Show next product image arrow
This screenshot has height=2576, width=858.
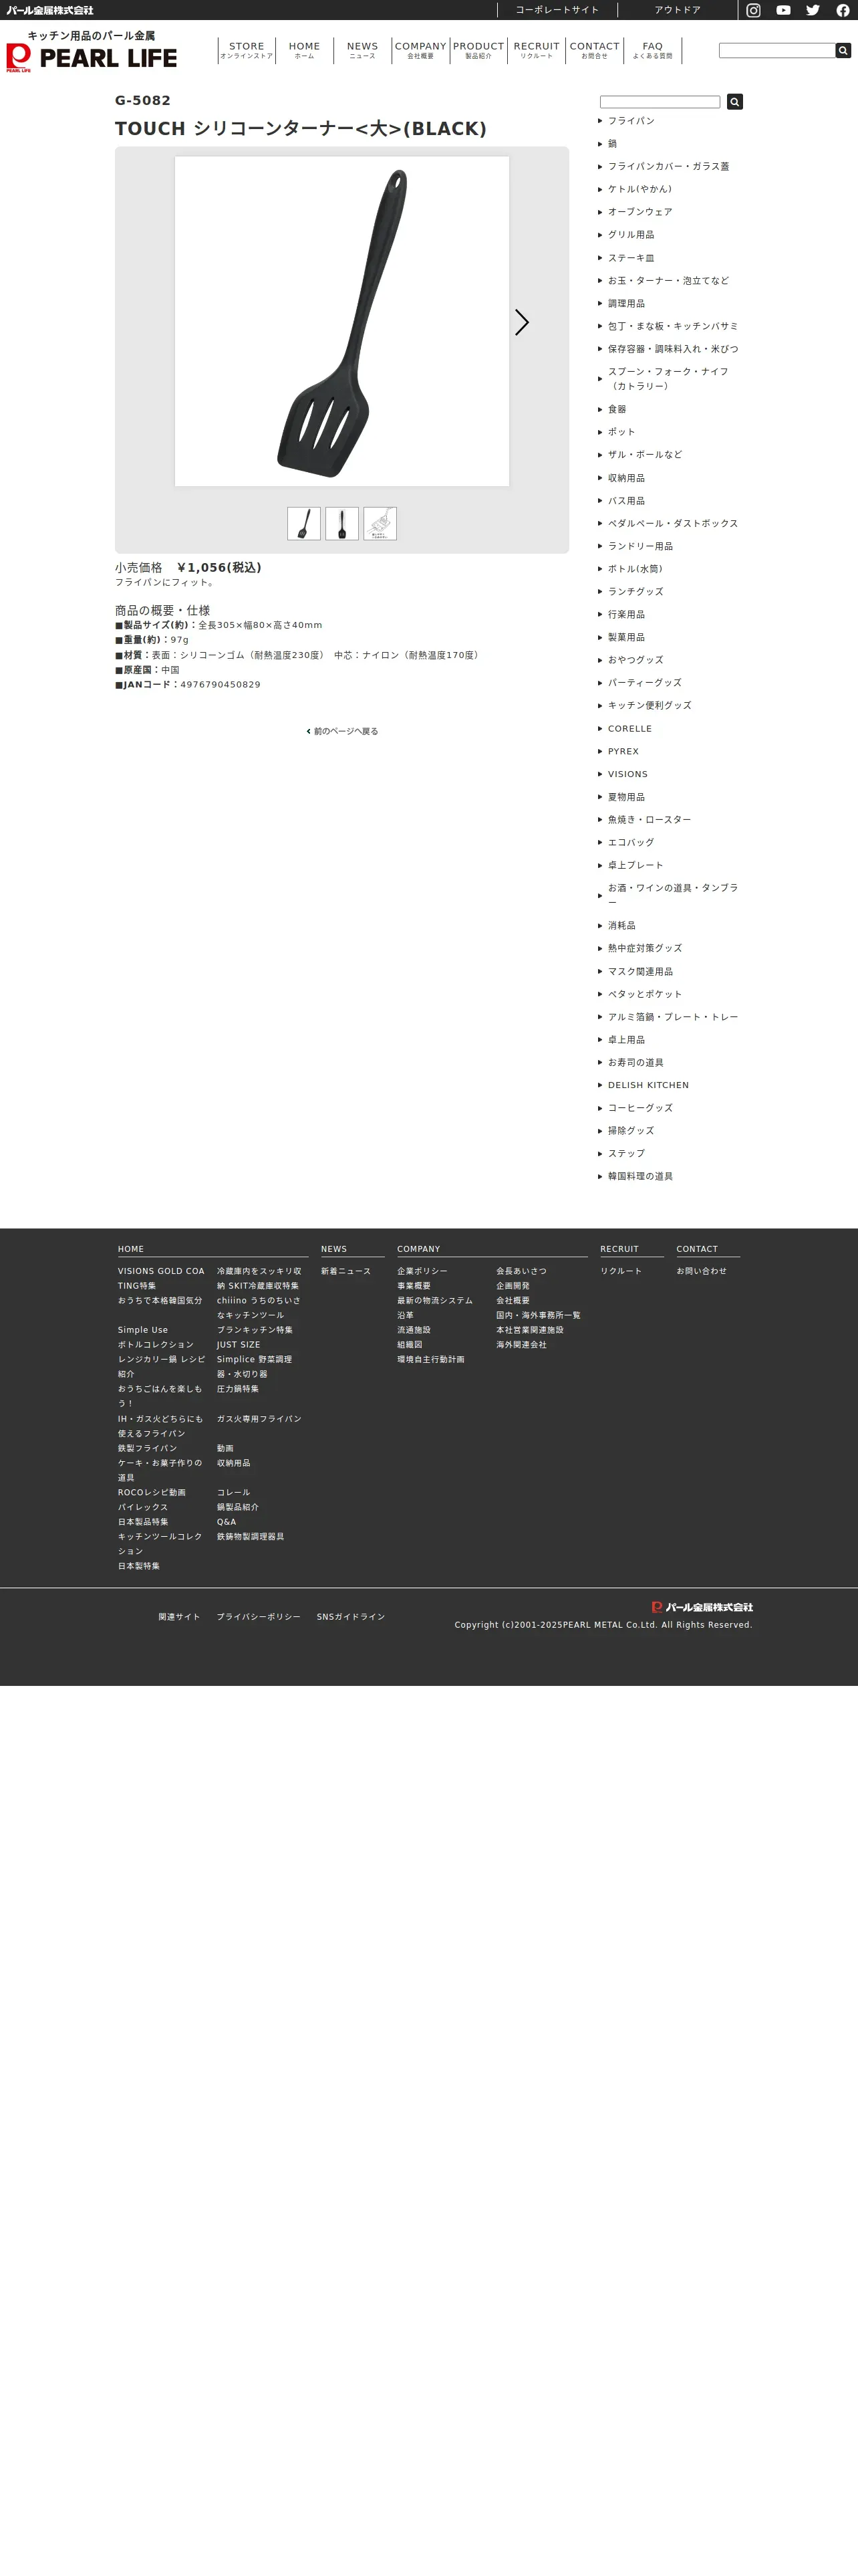click(x=521, y=322)
